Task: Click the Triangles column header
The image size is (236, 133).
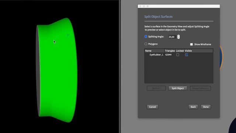Action: click(x=170, y=51)
